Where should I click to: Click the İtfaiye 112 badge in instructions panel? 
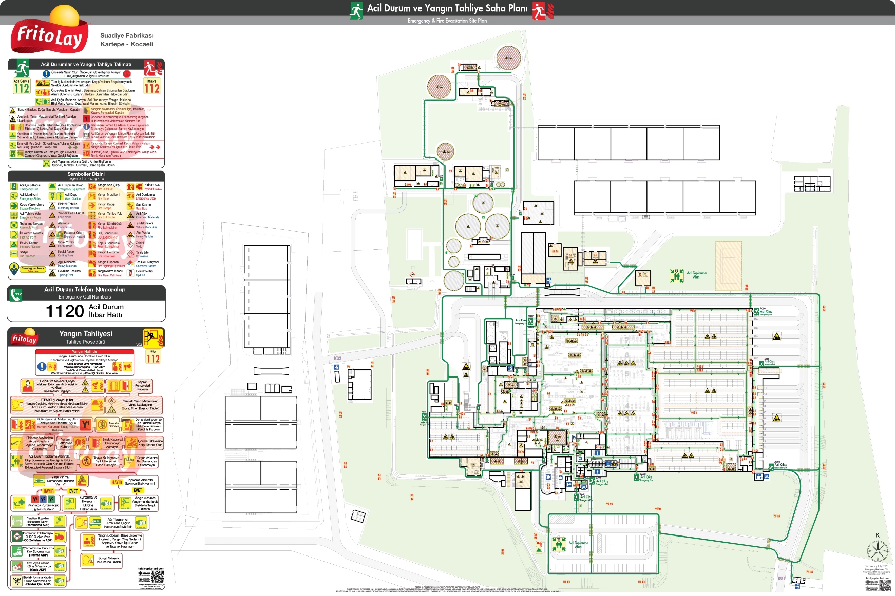[152, 87]
